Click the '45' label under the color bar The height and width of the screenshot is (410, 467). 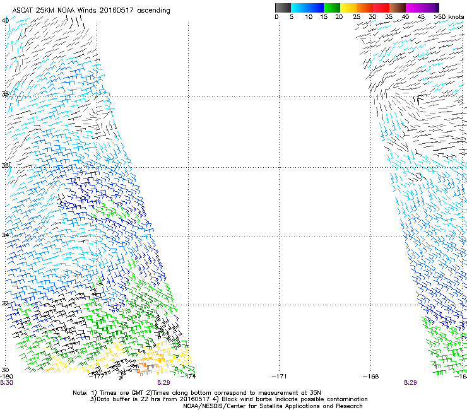click(421, 17)
